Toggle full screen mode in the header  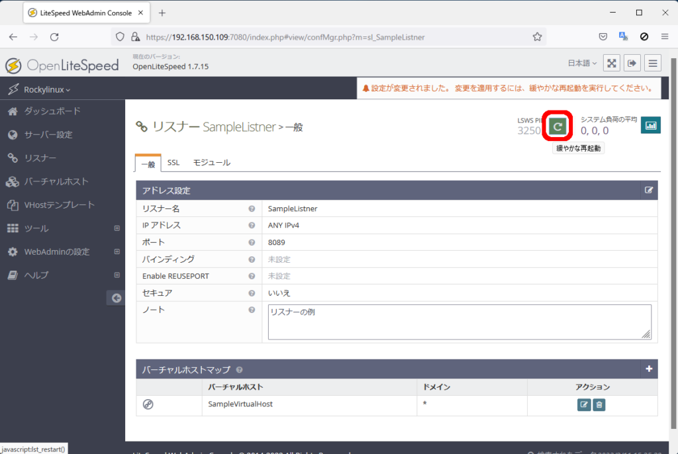coord(612,64)
